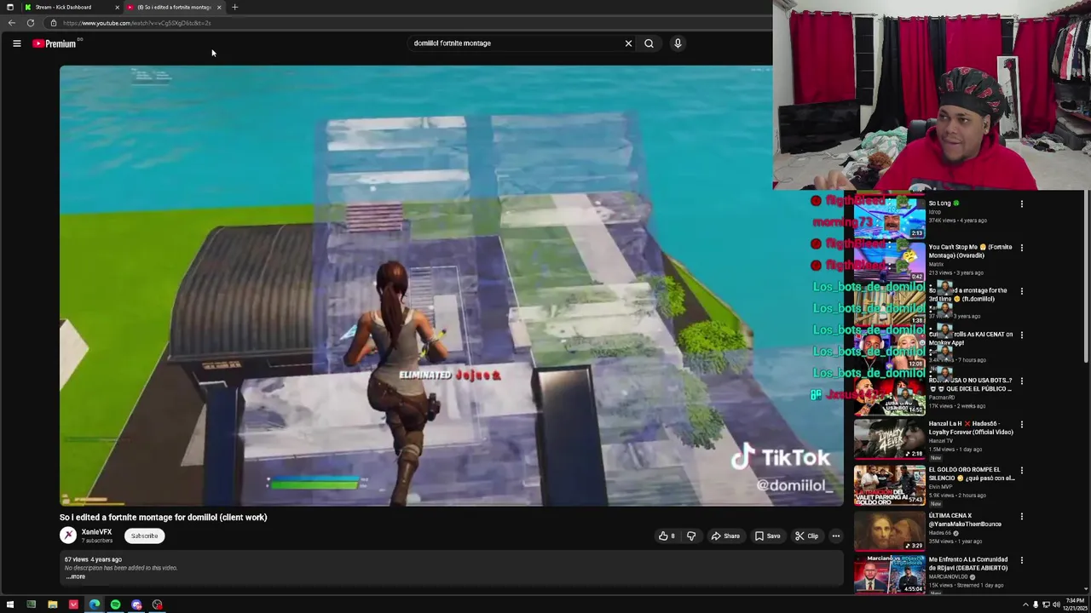Clear the search box with the X
Image resolution: width=1091 pixels, height=613 pixels.
click(628, 43)
